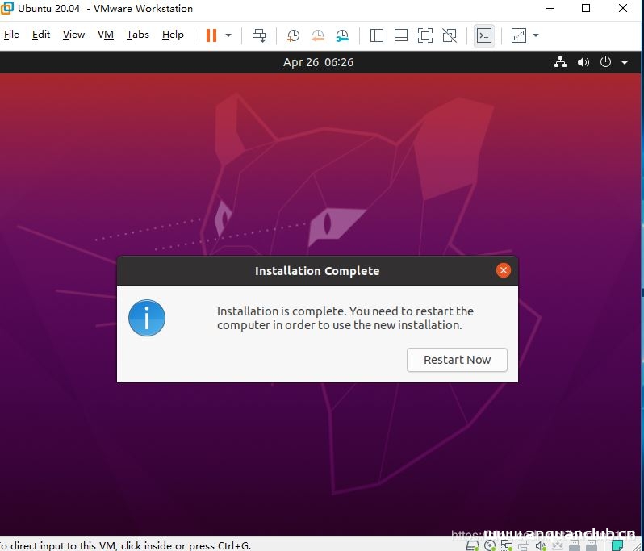Click the Apr 26 06:26 clock
The width and height of the screenshot is (644, 551).
pos(318,62)
